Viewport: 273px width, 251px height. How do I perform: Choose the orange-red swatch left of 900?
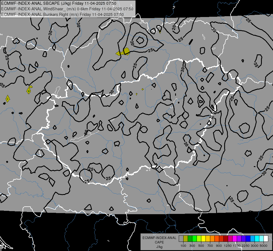click(217, 239)
